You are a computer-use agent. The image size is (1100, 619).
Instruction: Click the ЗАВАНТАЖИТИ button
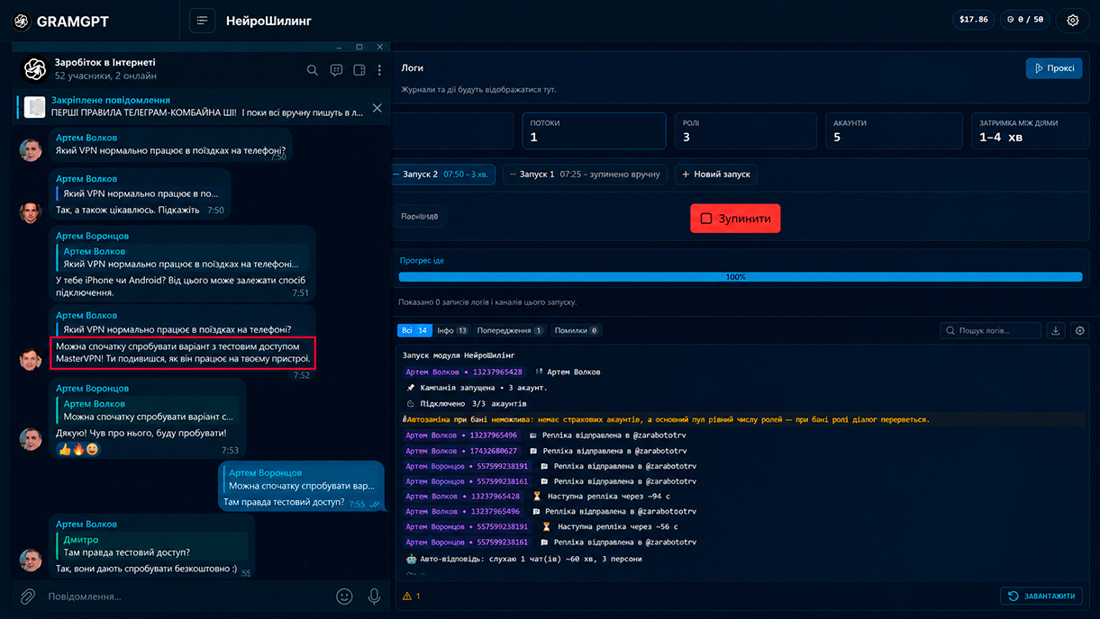click(x=1041, y=596)
